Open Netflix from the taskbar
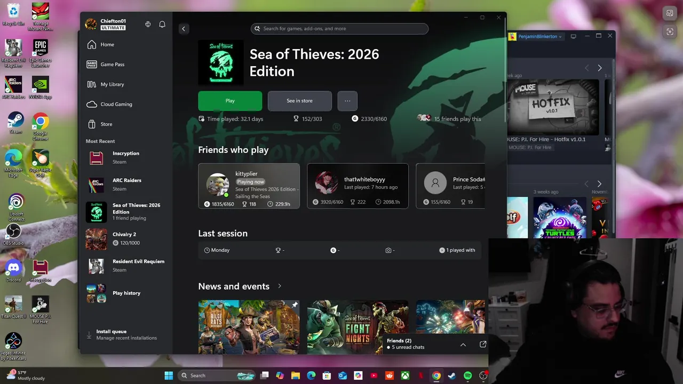Image resolution: width=683 pixels, height=384 pixels. pos(420,375)
